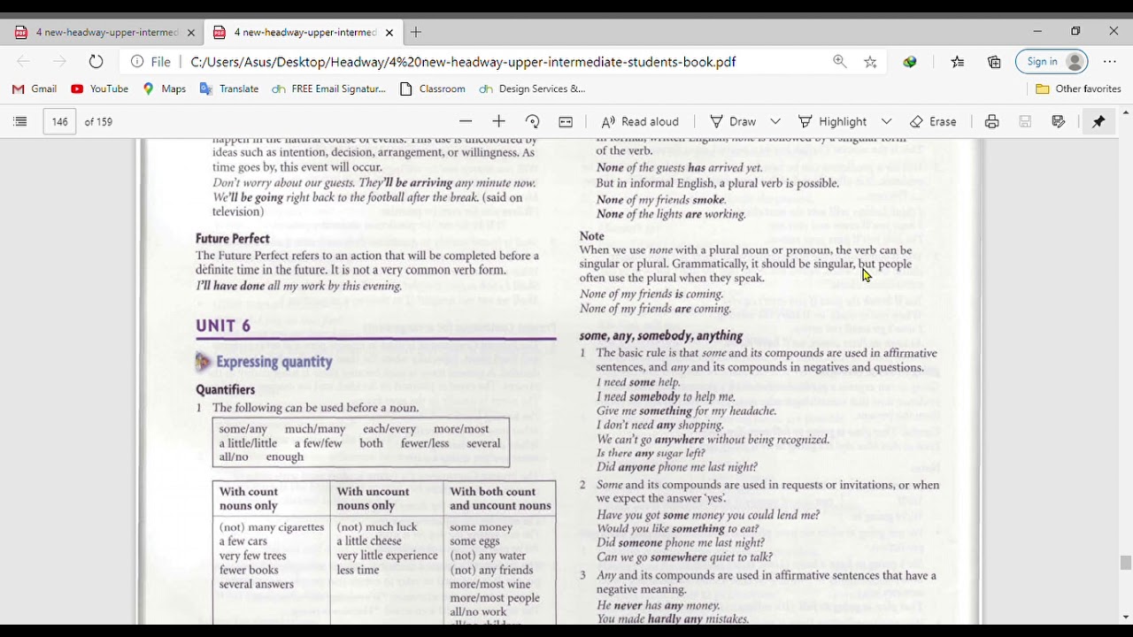The height and width of the screenshot is (637, 1133).
Task: Zoom out the PDF with minus button
Action: pos(466,122)
